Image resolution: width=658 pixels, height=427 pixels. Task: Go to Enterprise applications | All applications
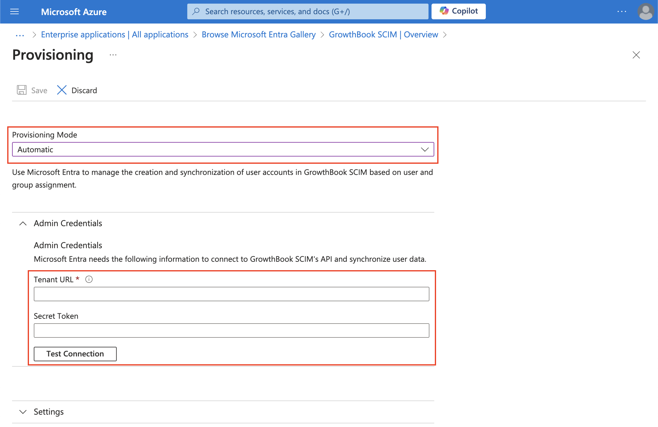tap(115, 35)
